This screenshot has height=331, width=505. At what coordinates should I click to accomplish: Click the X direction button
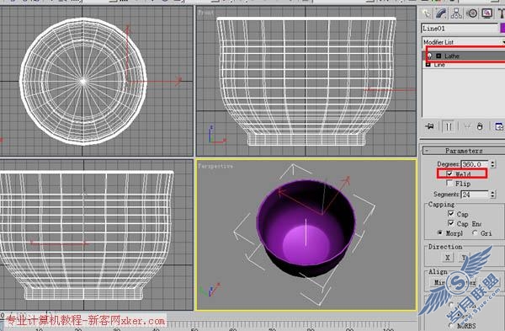[448, 258]
